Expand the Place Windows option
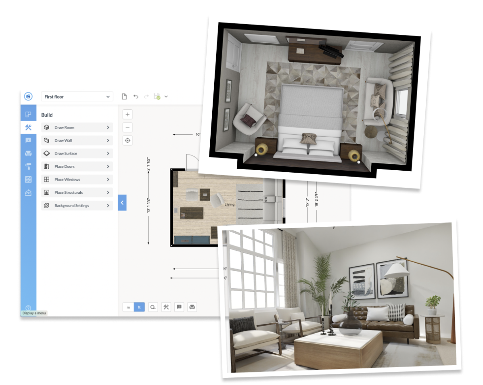The height and width of the screenshot is (385, 483). pos(77,179)
